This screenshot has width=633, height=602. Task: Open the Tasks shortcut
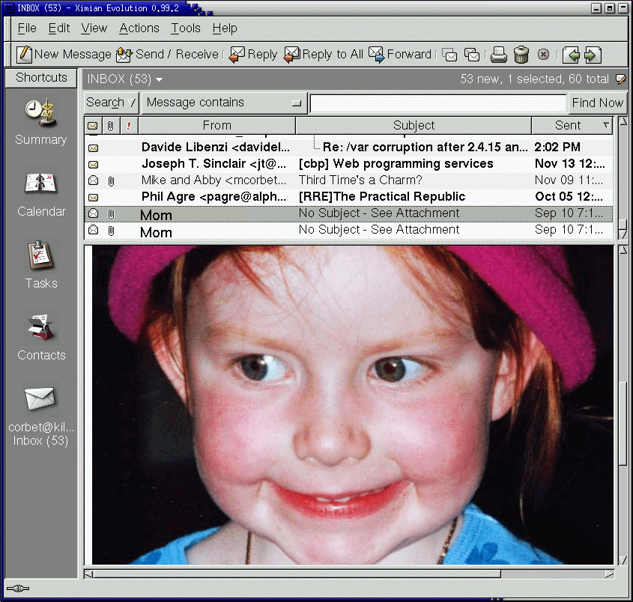(x=41, y=265)
